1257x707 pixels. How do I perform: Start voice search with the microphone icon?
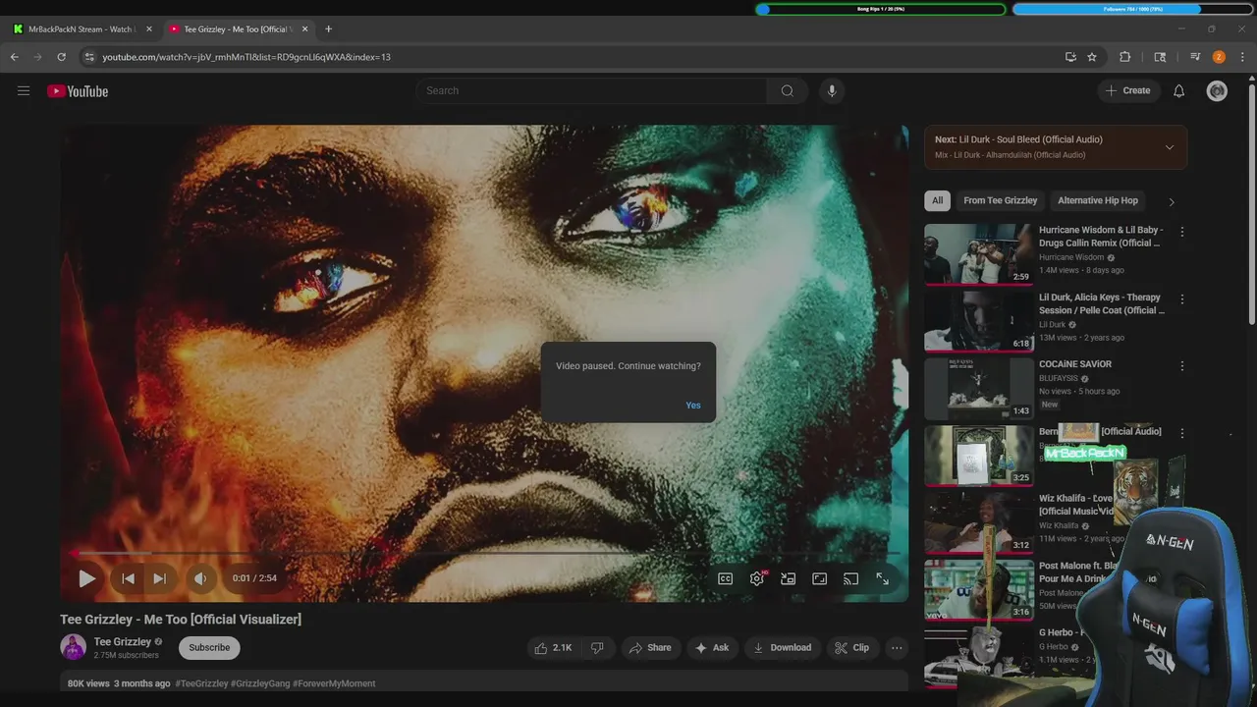coord(832,90)
